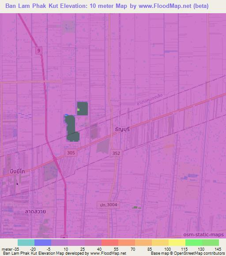Click the map title heading text
Viewport: 226px width, 256px height.
[107, 6]
